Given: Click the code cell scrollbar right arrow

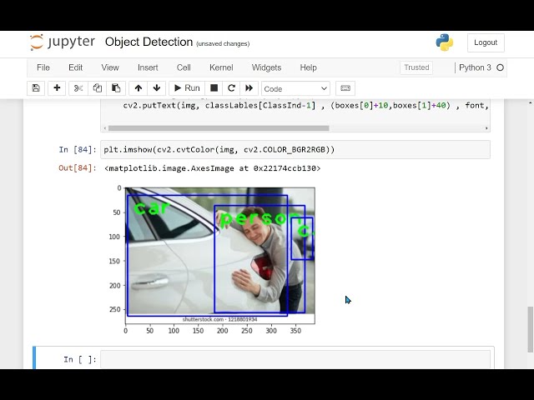Looking at the screenshot, I should [x=486, y=128].
